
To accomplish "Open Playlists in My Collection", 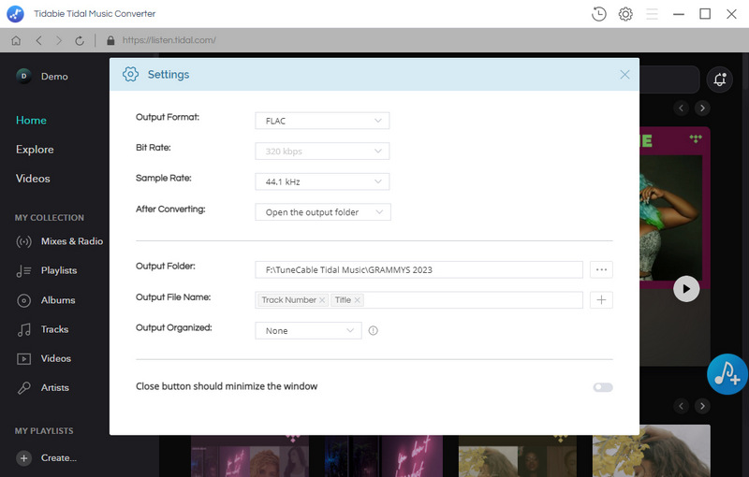I will 59,270.
